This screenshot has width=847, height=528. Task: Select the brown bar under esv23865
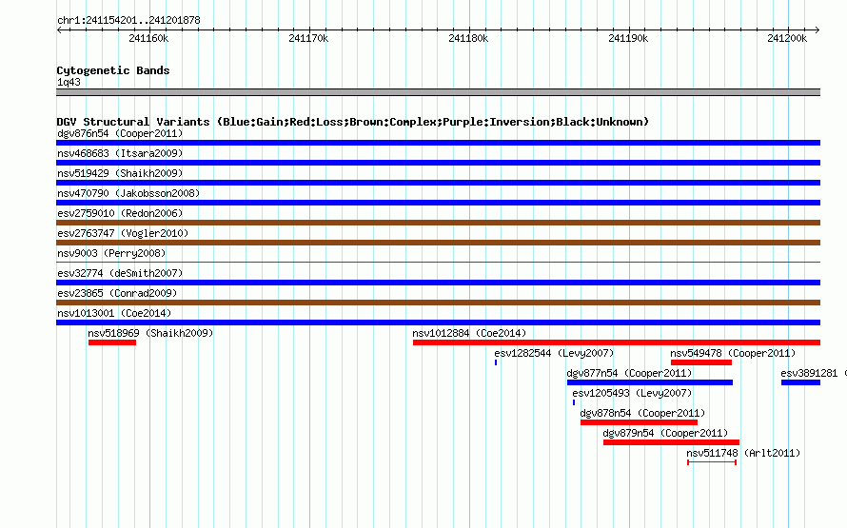[x=438, y=303]
